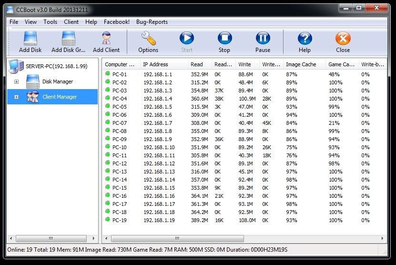
Task: Click the status bar Online: 19 text
Action: [x=20, y=250]
